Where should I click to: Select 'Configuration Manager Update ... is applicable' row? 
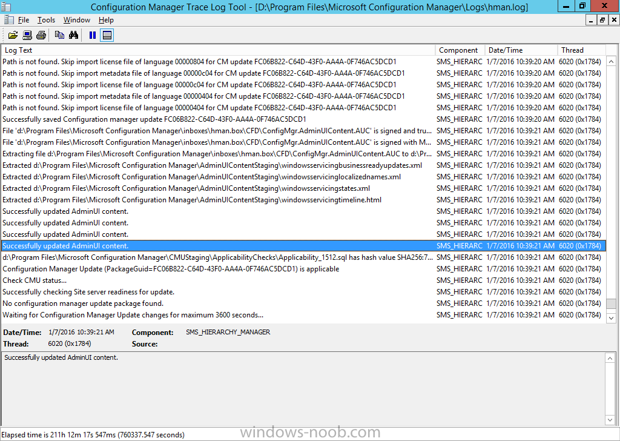click(x=303, y=268)
